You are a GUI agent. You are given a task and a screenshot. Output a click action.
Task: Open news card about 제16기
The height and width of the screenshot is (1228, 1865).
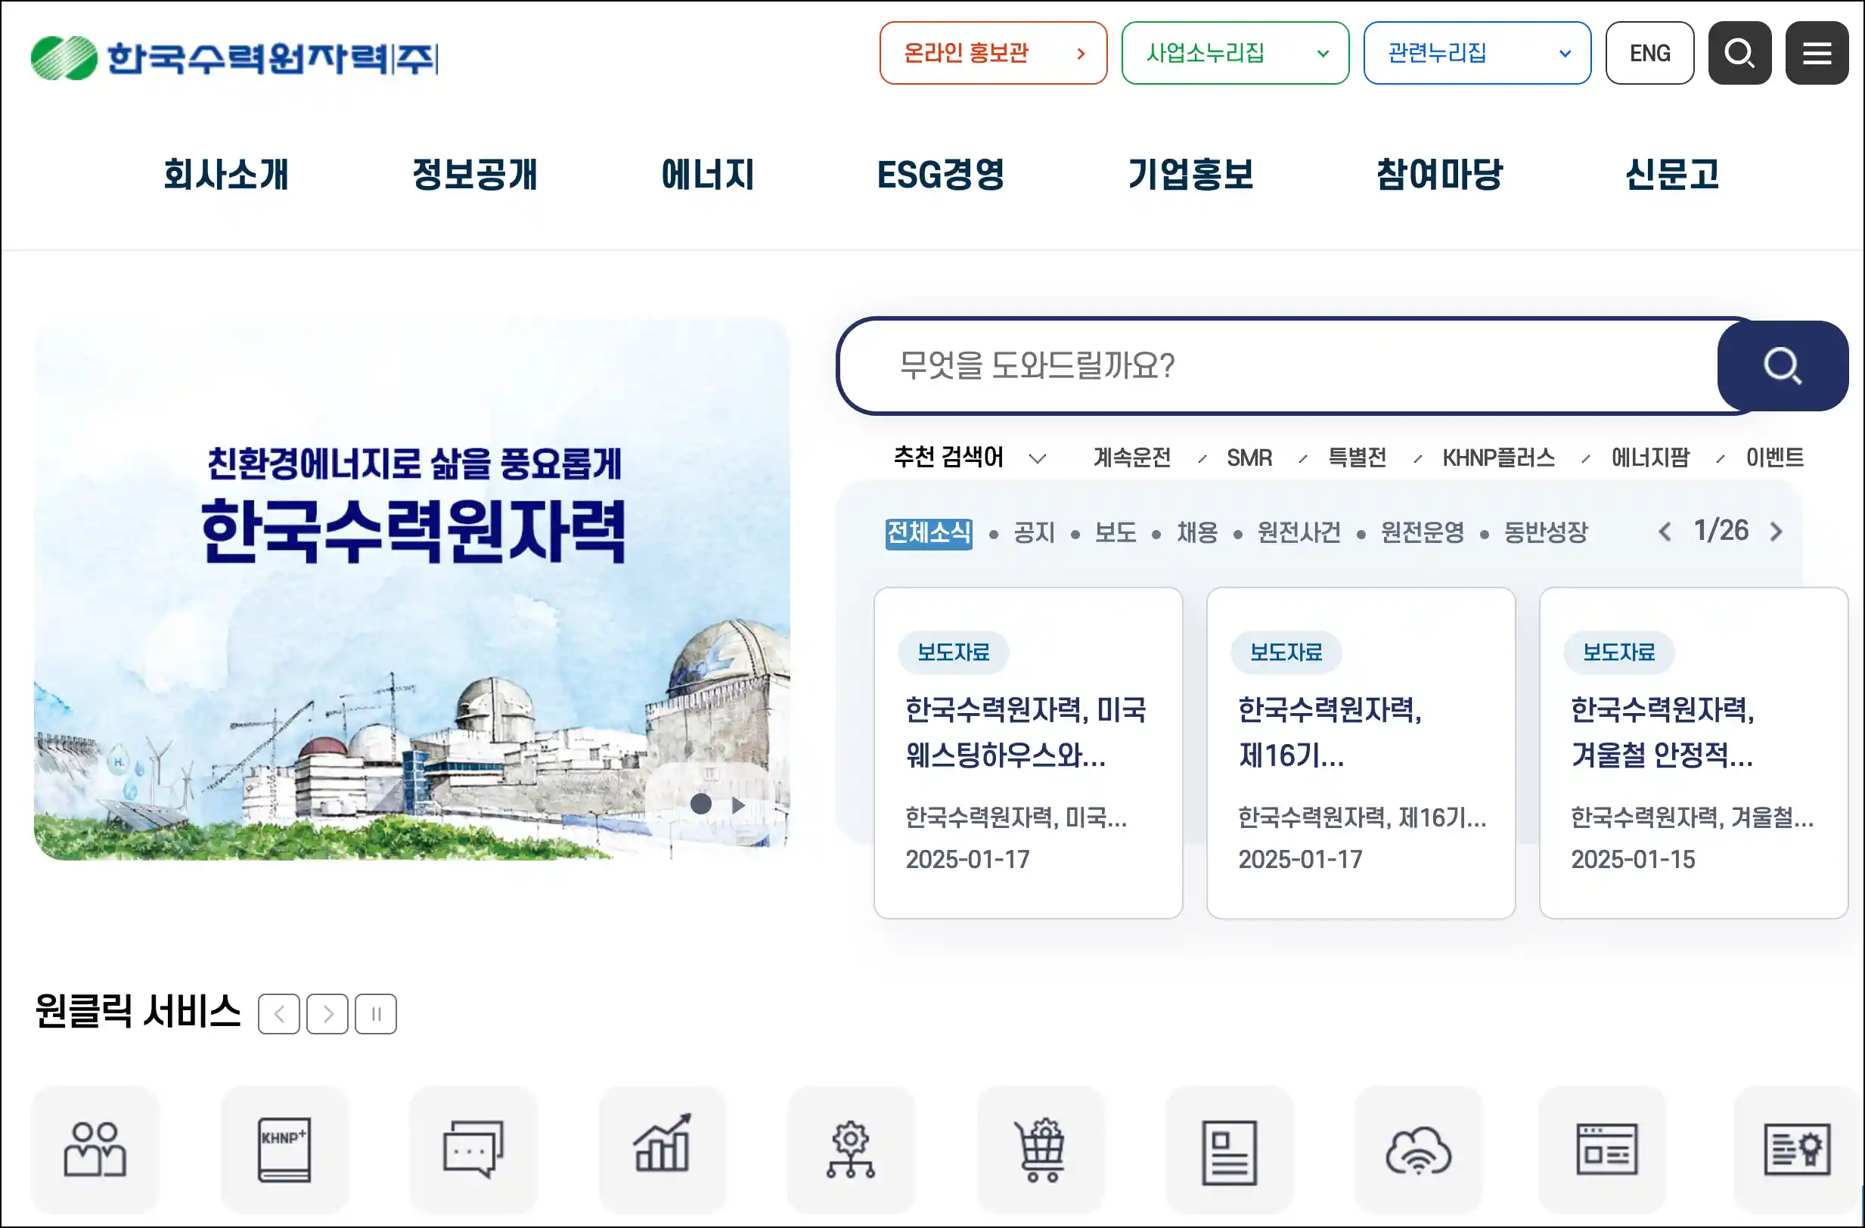coord(1361,753)
